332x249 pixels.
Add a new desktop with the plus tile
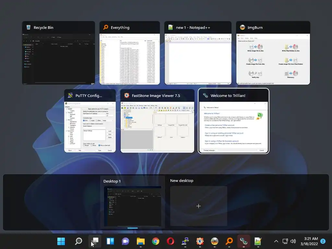click(x=199, y=206)
